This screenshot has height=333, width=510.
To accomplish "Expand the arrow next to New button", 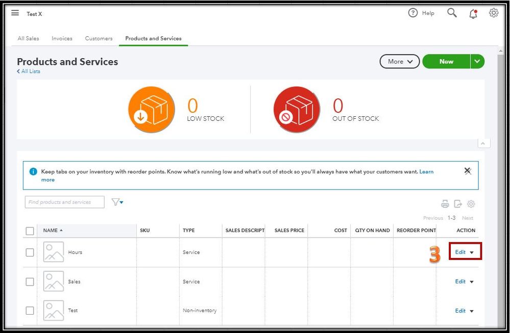I will (x=477, y=62).
